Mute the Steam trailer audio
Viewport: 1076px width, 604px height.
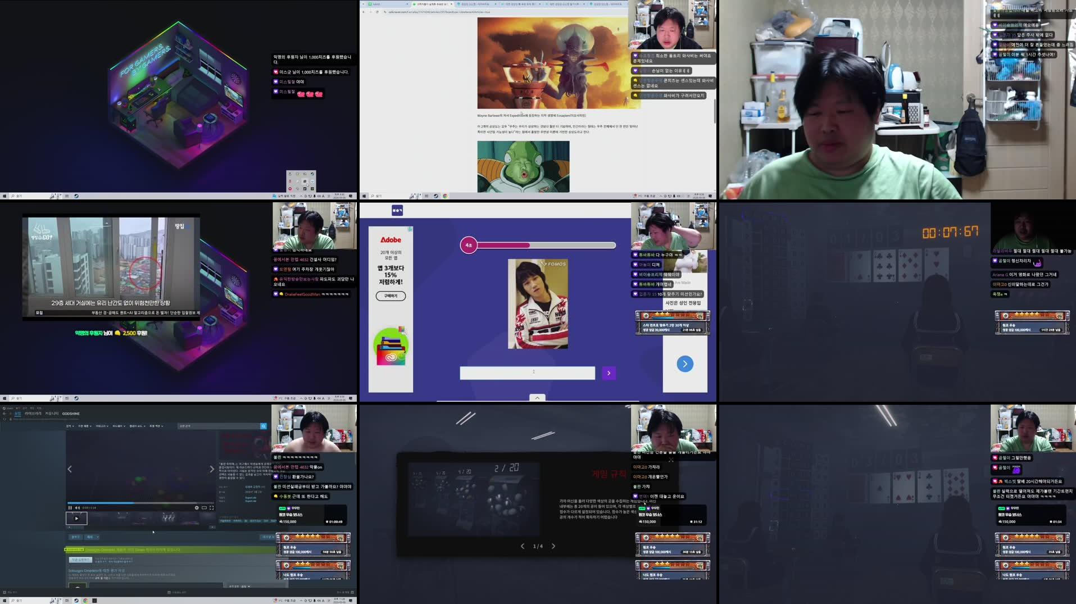coord(76,508)
